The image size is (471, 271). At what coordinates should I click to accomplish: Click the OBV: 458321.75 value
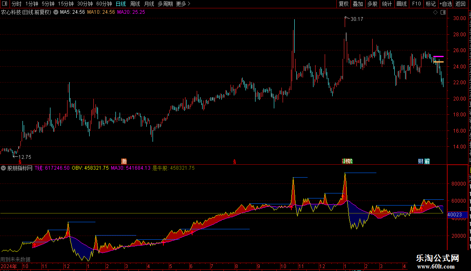point(90,168)
